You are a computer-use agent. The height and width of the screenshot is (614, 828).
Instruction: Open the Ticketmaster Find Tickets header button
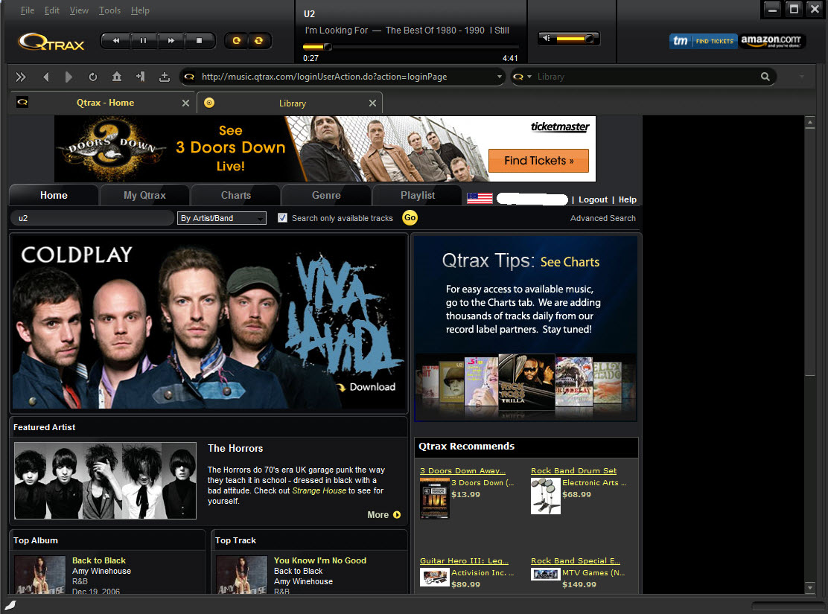click(704, 41)
